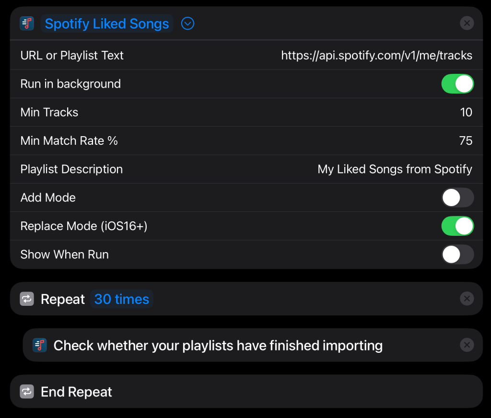Remove the Check whether playlists finished importing action
This screenshot has width=491, height=418.
coord(467,345)
